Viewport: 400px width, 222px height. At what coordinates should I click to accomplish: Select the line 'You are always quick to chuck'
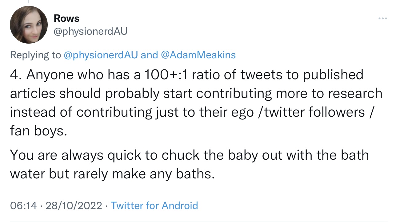[189, 155]
